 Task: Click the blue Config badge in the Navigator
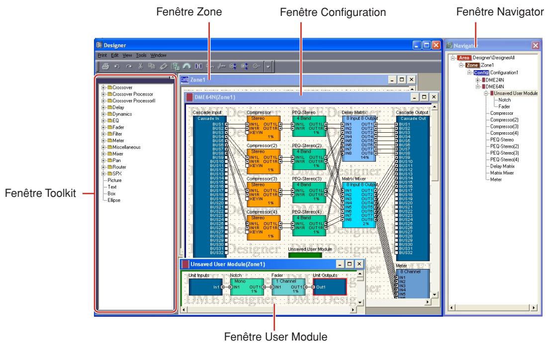point(481,73)
